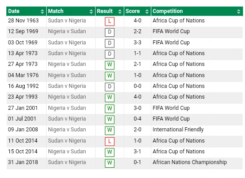Viewport: 245px width, 178px height.
Task: Select African Nations Championship cell
Action: (x=190, y=162)
